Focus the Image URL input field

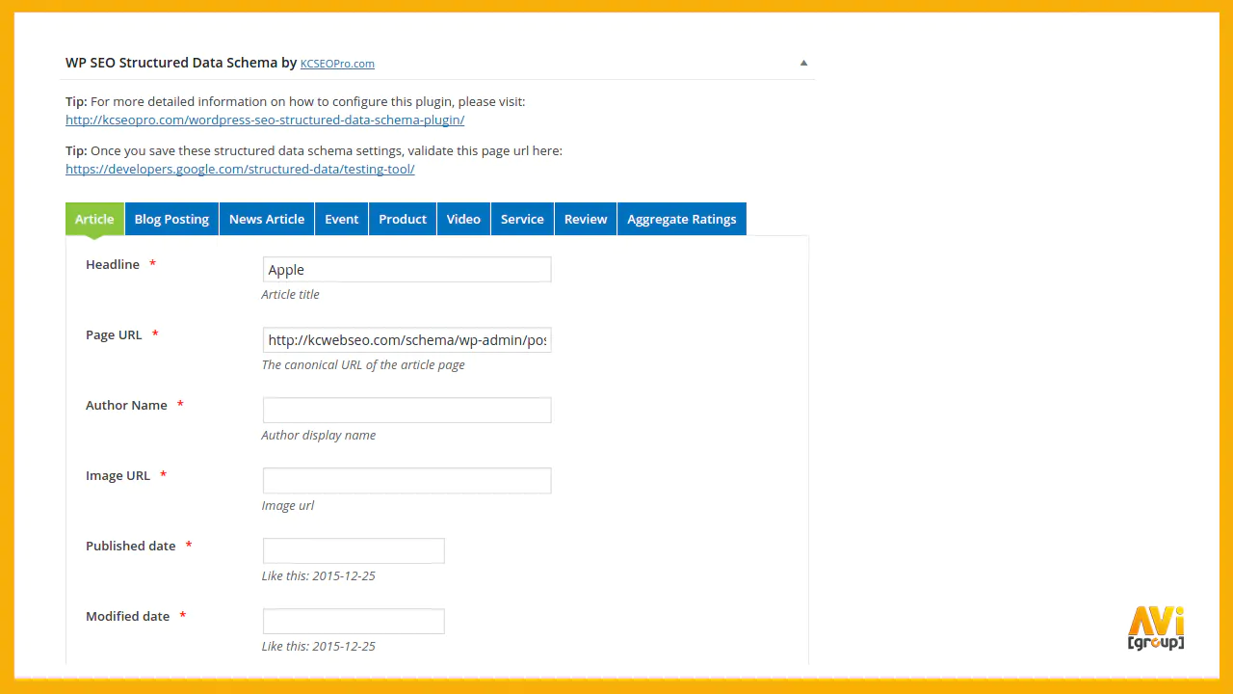407,481
